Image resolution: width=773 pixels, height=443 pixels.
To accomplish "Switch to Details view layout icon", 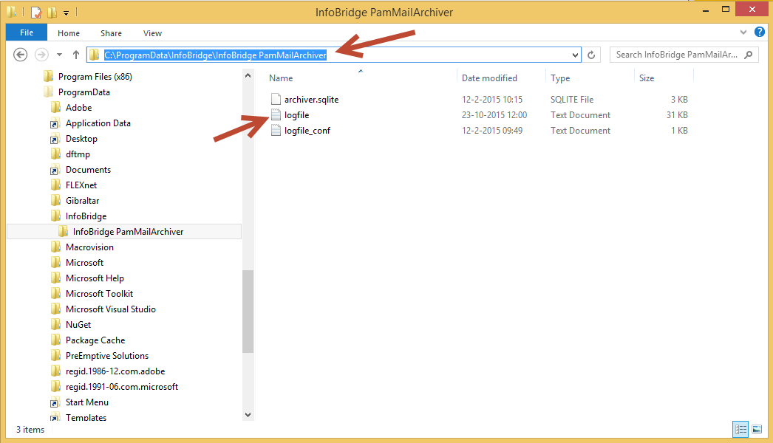I will [740, 429].
